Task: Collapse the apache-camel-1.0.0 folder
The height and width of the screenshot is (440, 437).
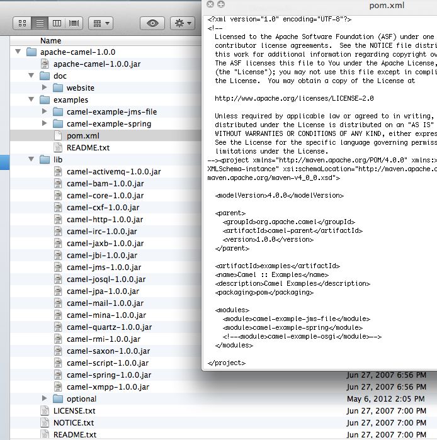Action: click(18, 52)
